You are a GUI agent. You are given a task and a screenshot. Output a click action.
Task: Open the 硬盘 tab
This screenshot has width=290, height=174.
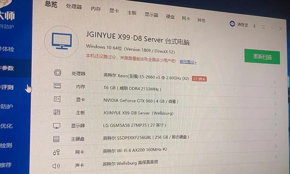click(170, 17)
